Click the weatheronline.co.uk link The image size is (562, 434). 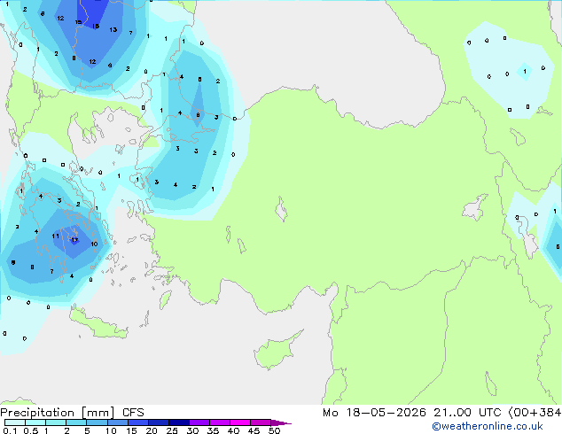point(487,426)
